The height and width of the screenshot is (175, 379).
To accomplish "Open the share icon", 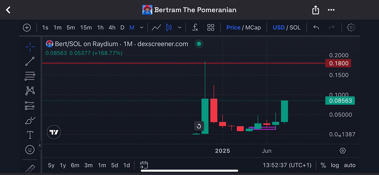I will coord(316,10).
